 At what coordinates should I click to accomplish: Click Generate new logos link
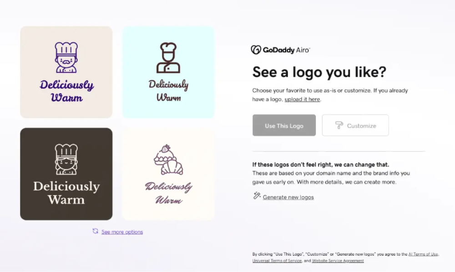tap(288, 197)
